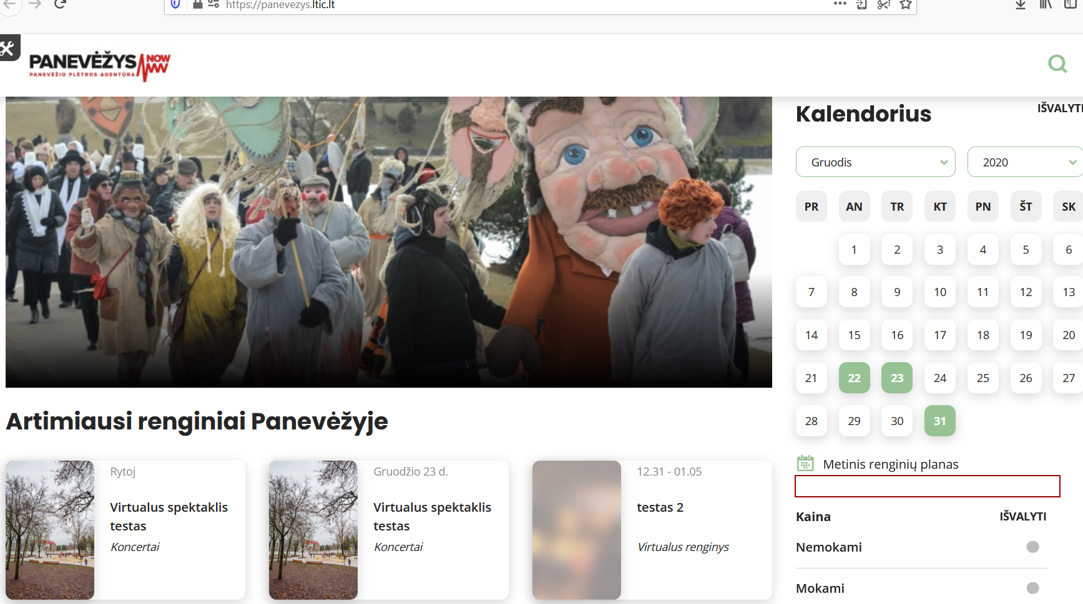Screen dimensions: 1083x604
Task: Expand the 2020 year dropdown
Action: click(1025, 162)
